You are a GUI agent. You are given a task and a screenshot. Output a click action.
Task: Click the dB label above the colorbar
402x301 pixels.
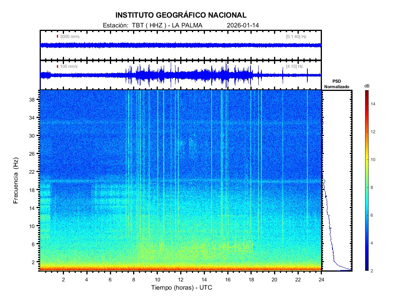pyautogui.click(x=367, y=85)
